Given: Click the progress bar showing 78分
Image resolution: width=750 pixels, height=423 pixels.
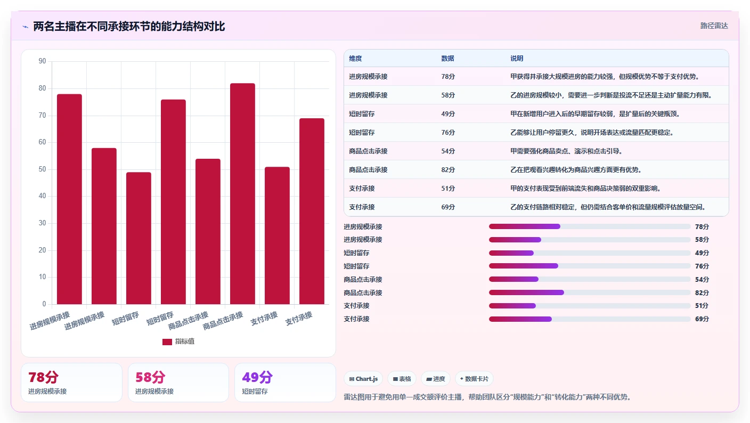Looking at the screenshot, I should [x=590, y=226].
